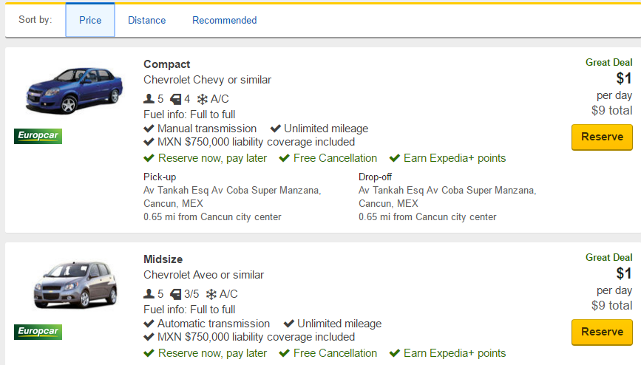Click 'Chevrolet Aveo or similar' text
The width and height of the screenshot is (641, 365).
point(203,275)
